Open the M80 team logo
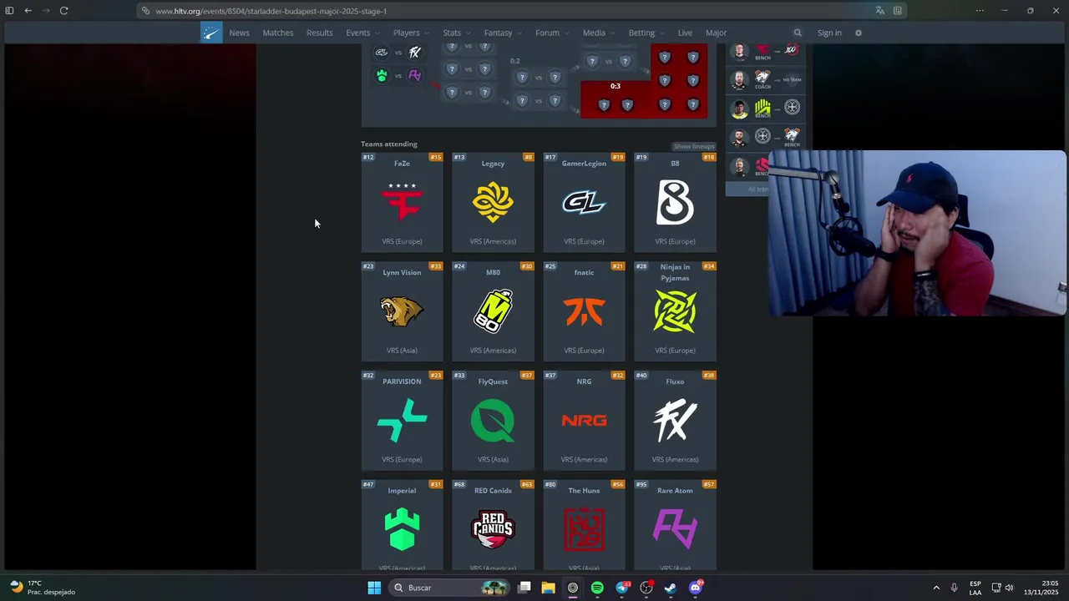Viewport: 1069px width, 601px height. [x=493, y=311]
